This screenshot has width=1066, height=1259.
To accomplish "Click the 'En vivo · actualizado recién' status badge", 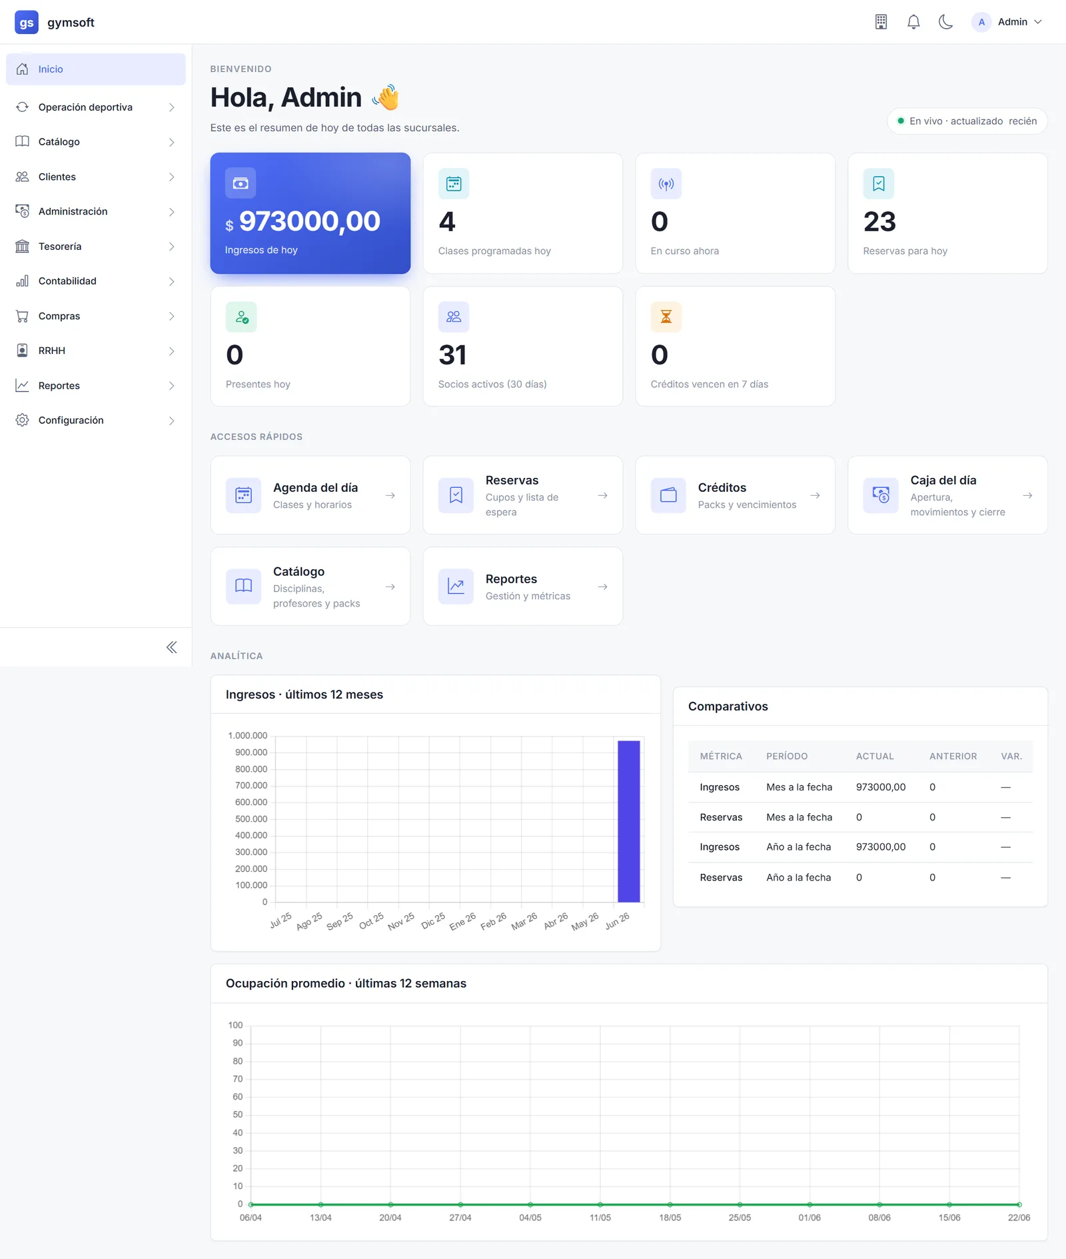I will point(967,121).
